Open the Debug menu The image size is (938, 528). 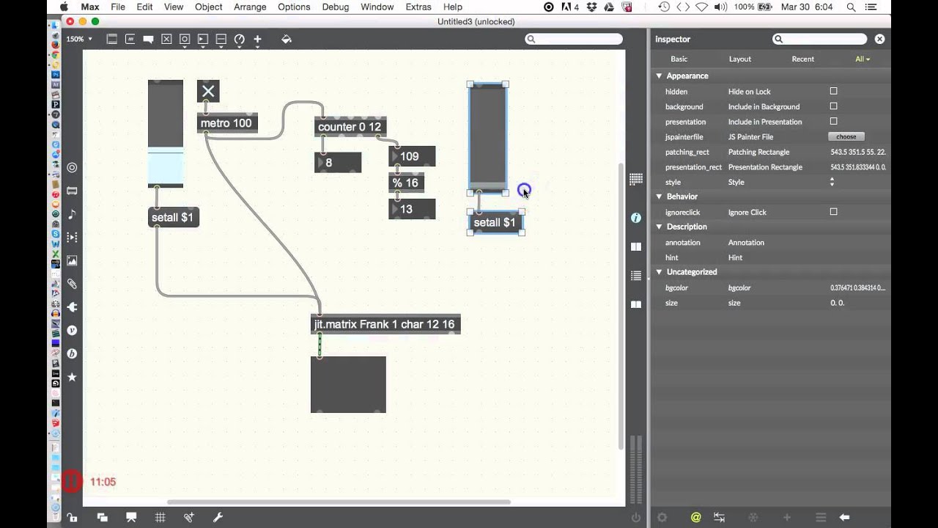click(336, 7)
